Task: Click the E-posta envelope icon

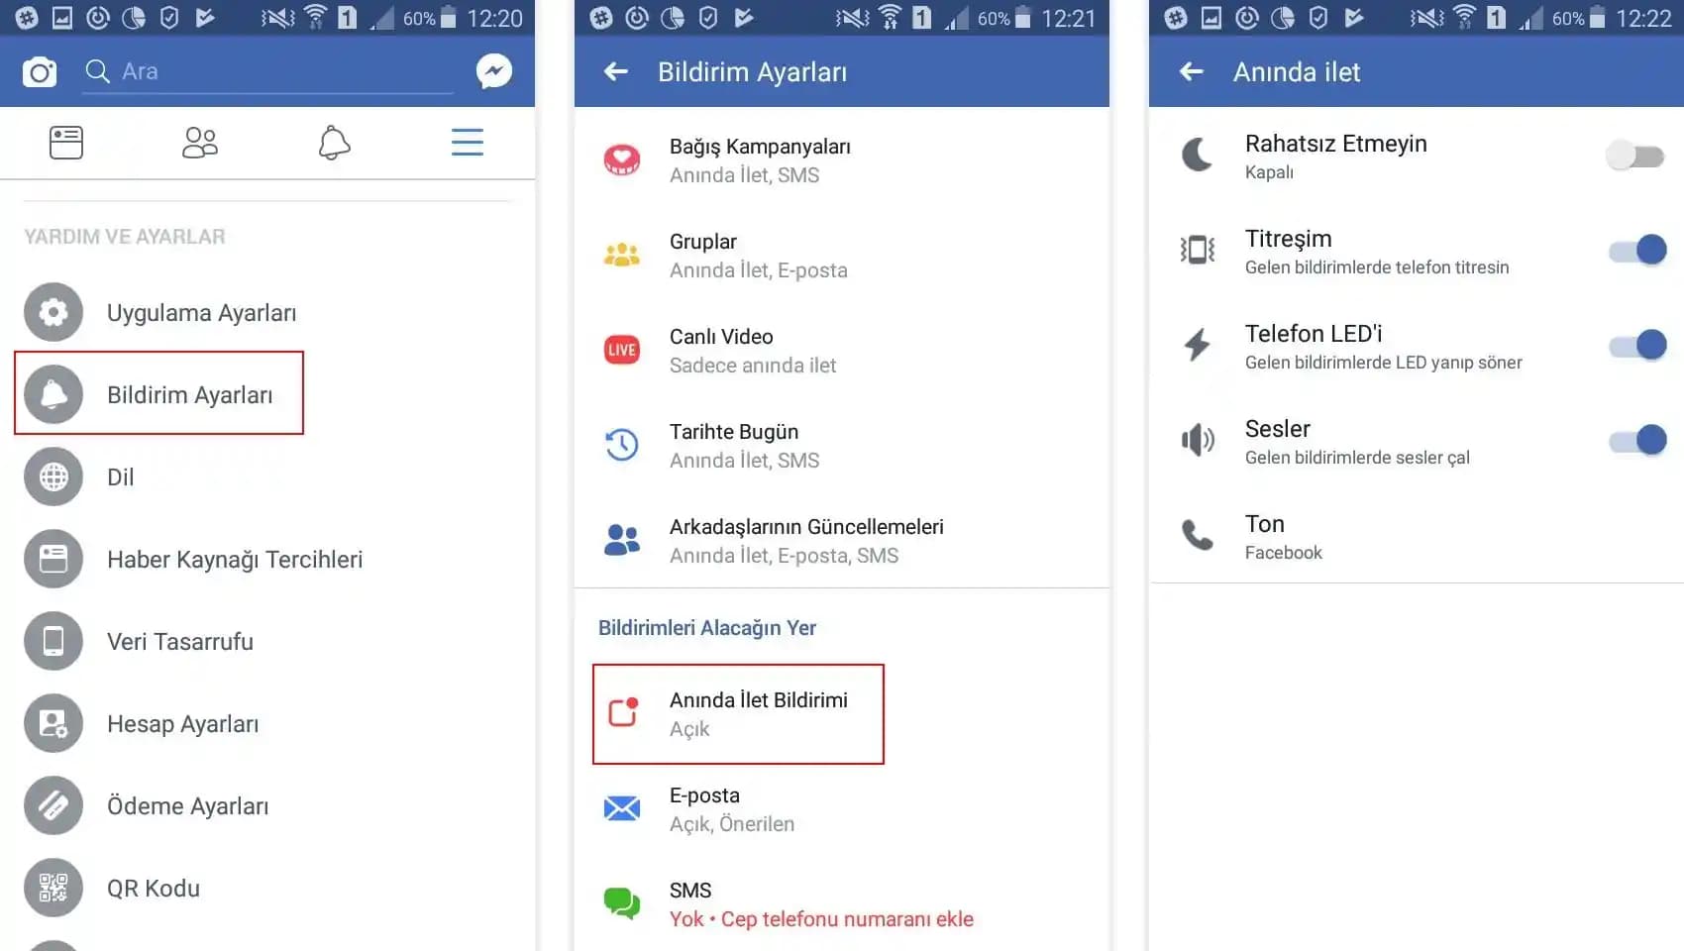Action: coord(621,807)
